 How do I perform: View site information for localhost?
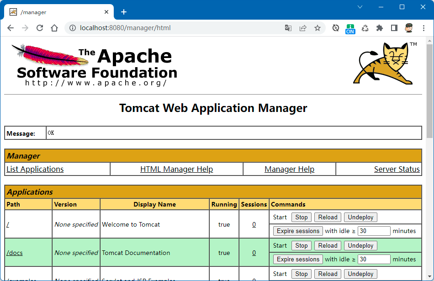pos(73,28)
